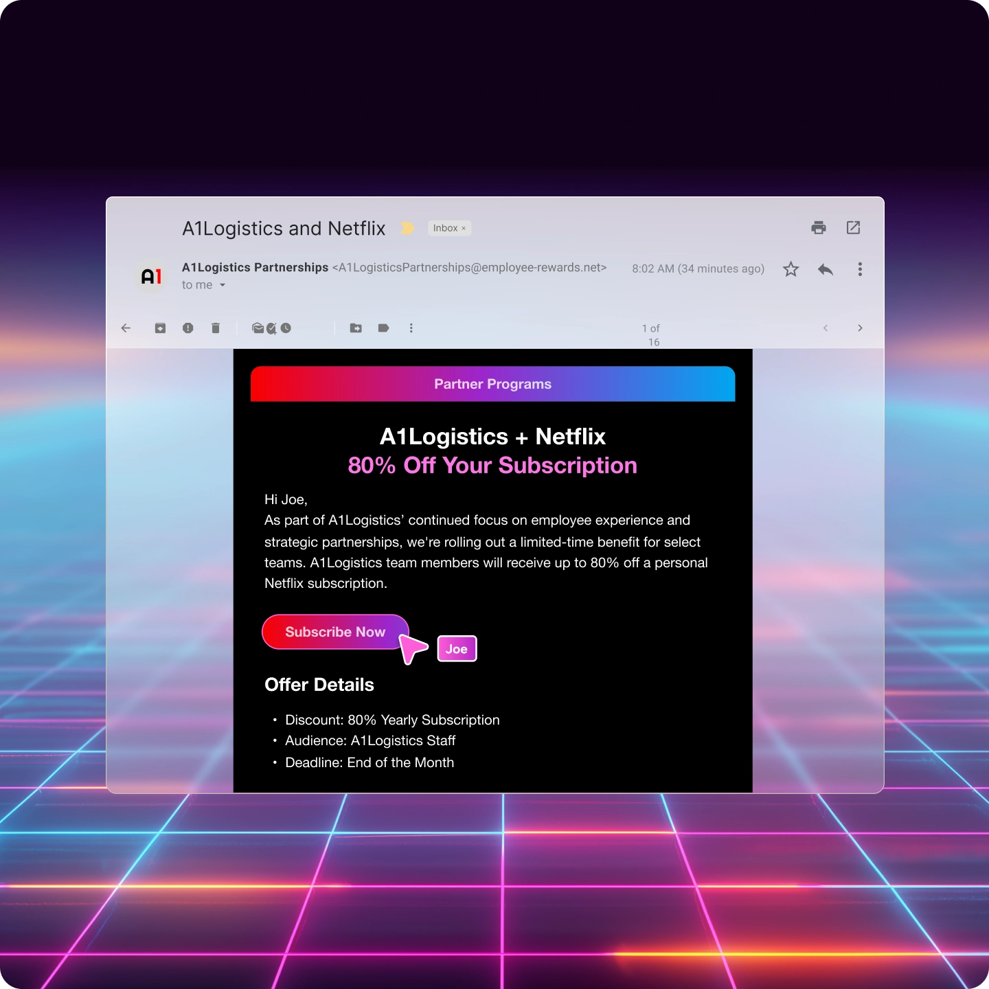The image size is (989, 989).
Task: Click 'Discount: 80% Yearly Subscription' bullet
Action: tap(392, 720)
